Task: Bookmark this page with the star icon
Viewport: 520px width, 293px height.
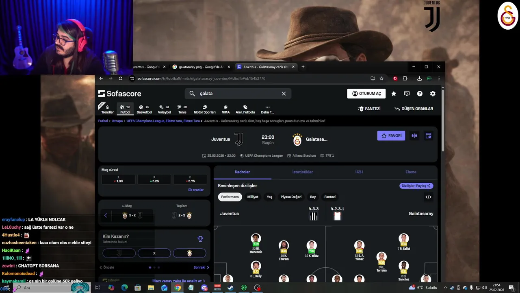Action: coord(381,78)
